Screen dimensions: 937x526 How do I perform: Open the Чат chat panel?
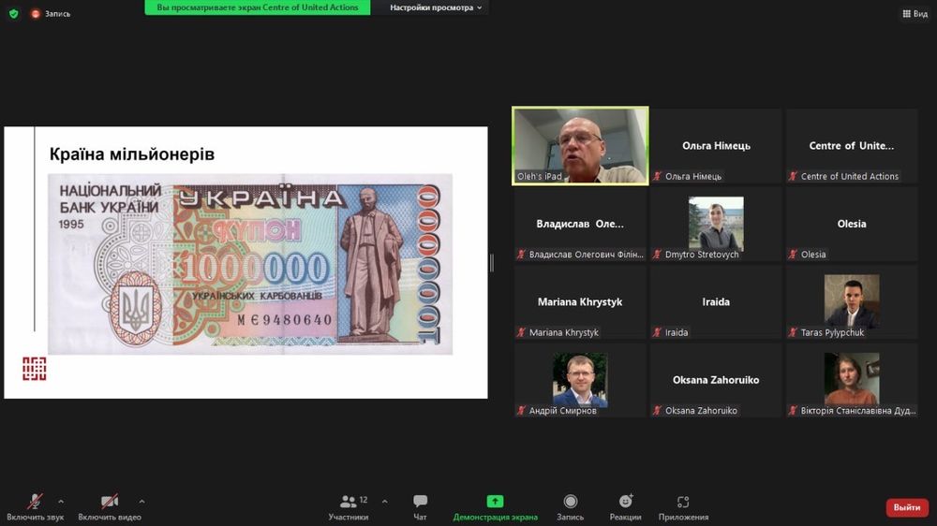[420, 507]
